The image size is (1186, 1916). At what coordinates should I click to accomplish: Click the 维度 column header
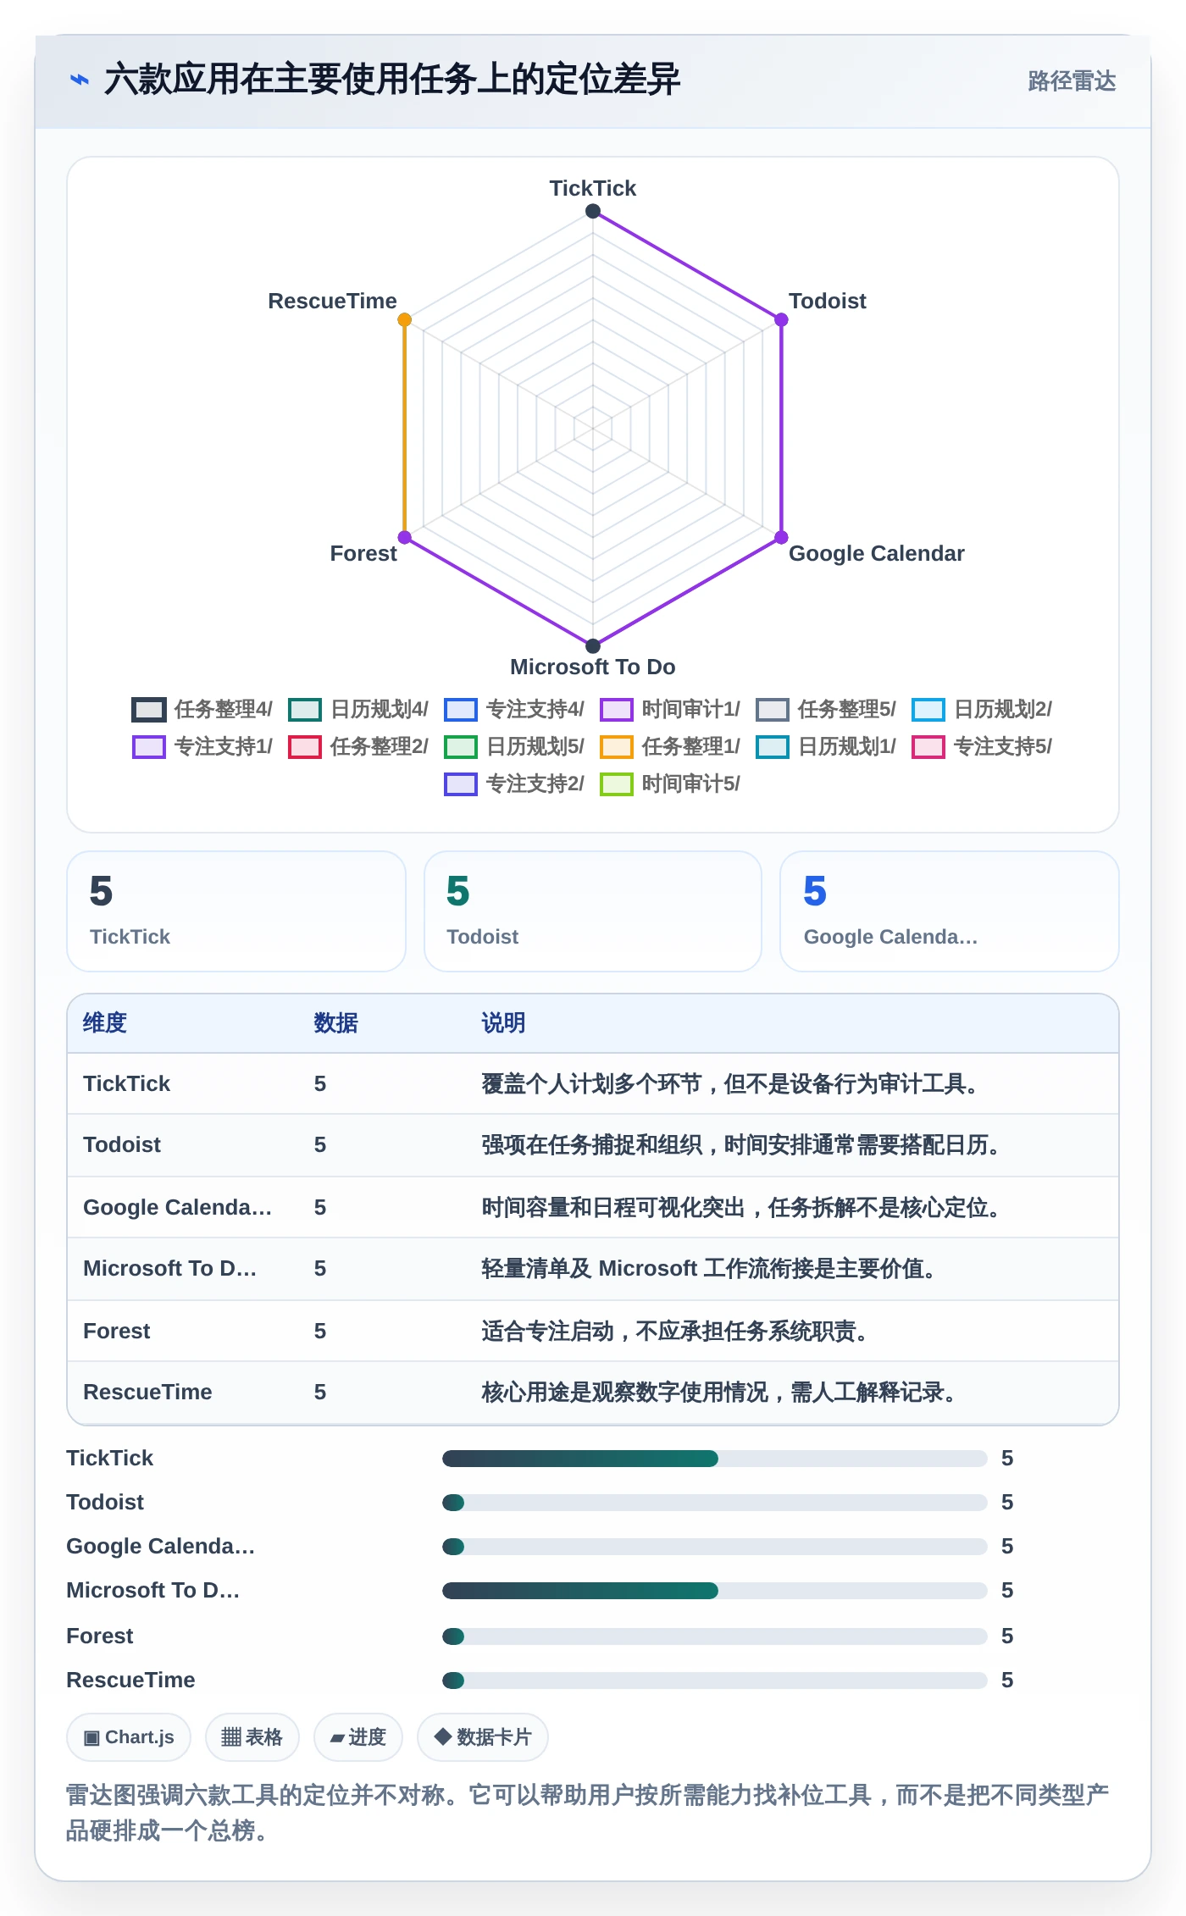point(105,1023)
